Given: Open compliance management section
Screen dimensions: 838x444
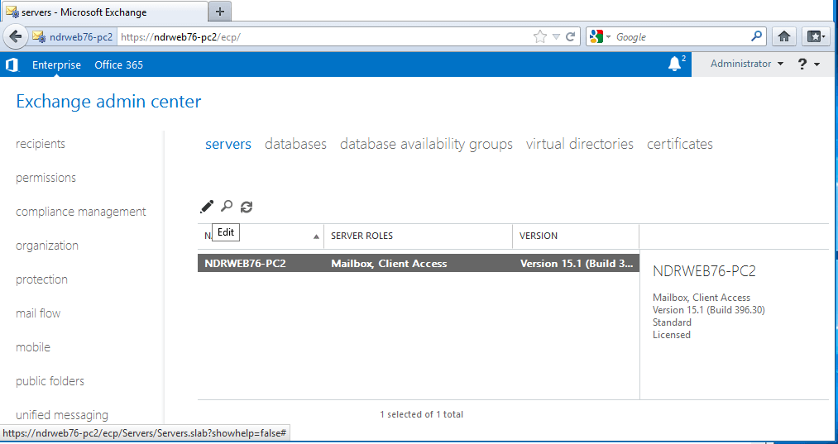Looking at the screenshot, I should pos(81,212).
